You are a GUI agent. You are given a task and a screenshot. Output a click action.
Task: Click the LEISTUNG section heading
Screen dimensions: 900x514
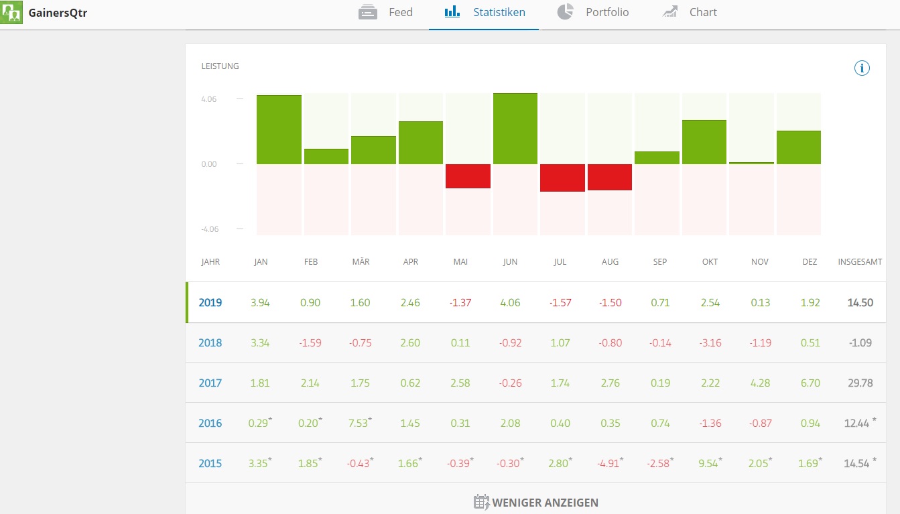[220, 66]
